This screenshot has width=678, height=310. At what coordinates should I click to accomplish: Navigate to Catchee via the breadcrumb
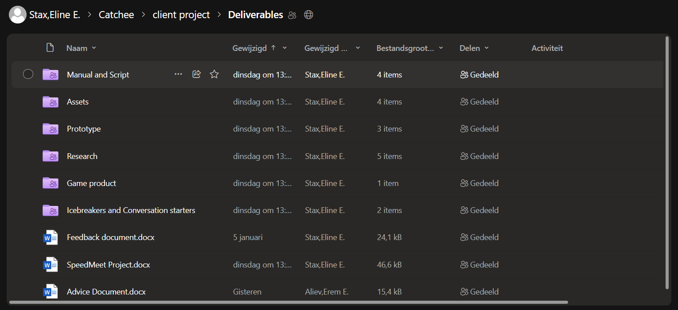point(116,15)
